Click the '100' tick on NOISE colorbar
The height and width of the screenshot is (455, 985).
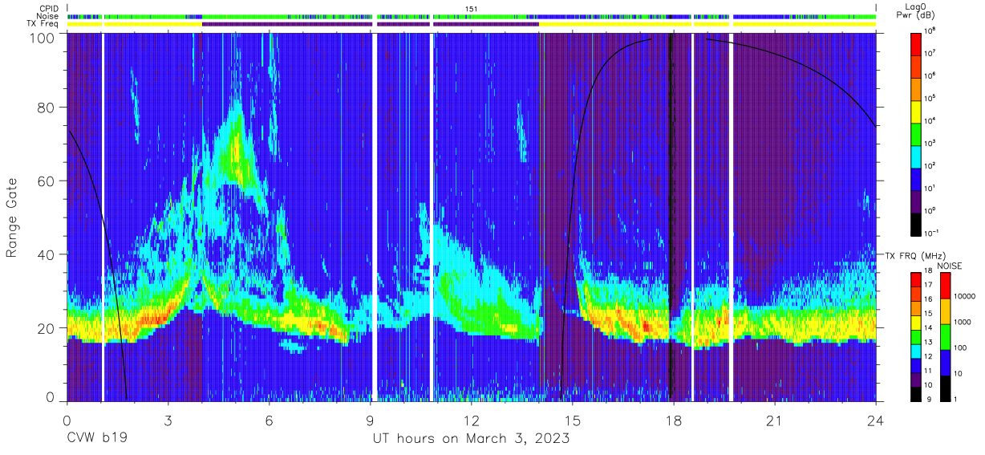point(962,347)
